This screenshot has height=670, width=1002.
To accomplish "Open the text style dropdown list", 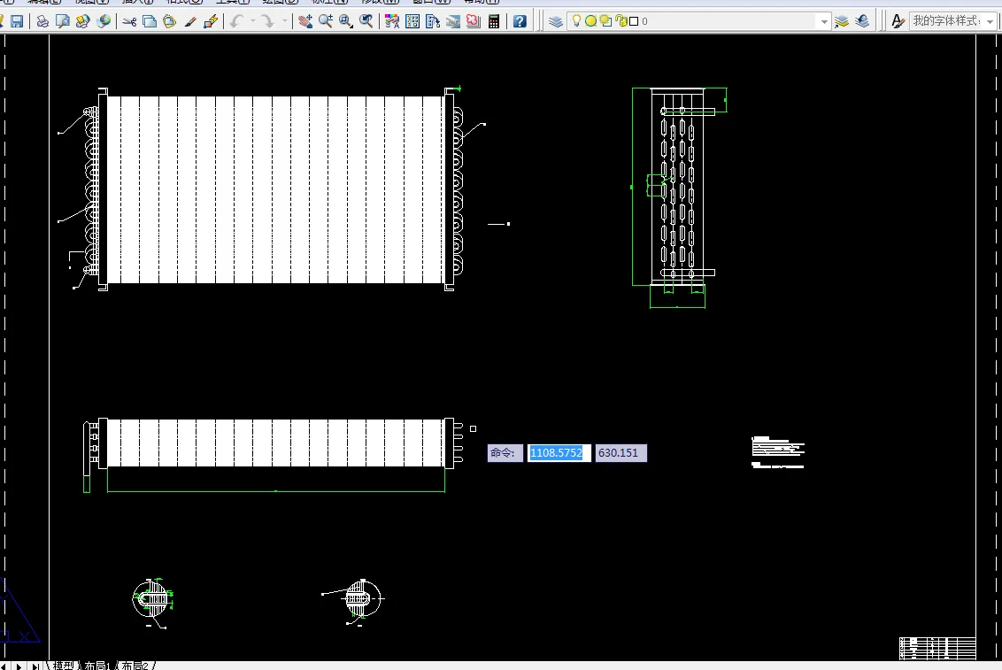I will coord(990,21).
